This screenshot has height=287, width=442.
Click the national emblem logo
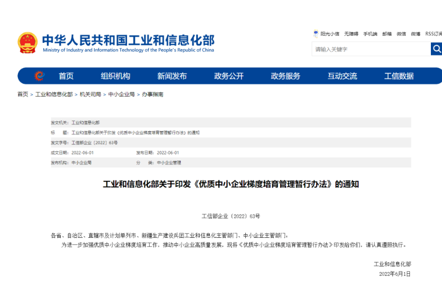point(27,43)
